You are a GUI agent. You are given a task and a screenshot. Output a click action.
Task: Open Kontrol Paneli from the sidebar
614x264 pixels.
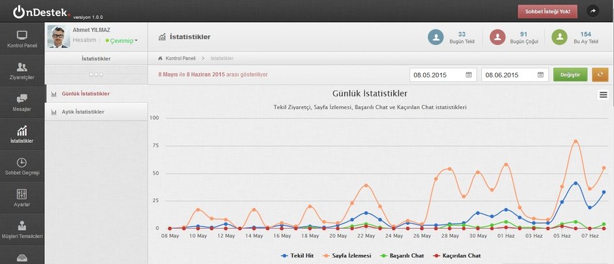pyautogui.click(x=22, y=38)
